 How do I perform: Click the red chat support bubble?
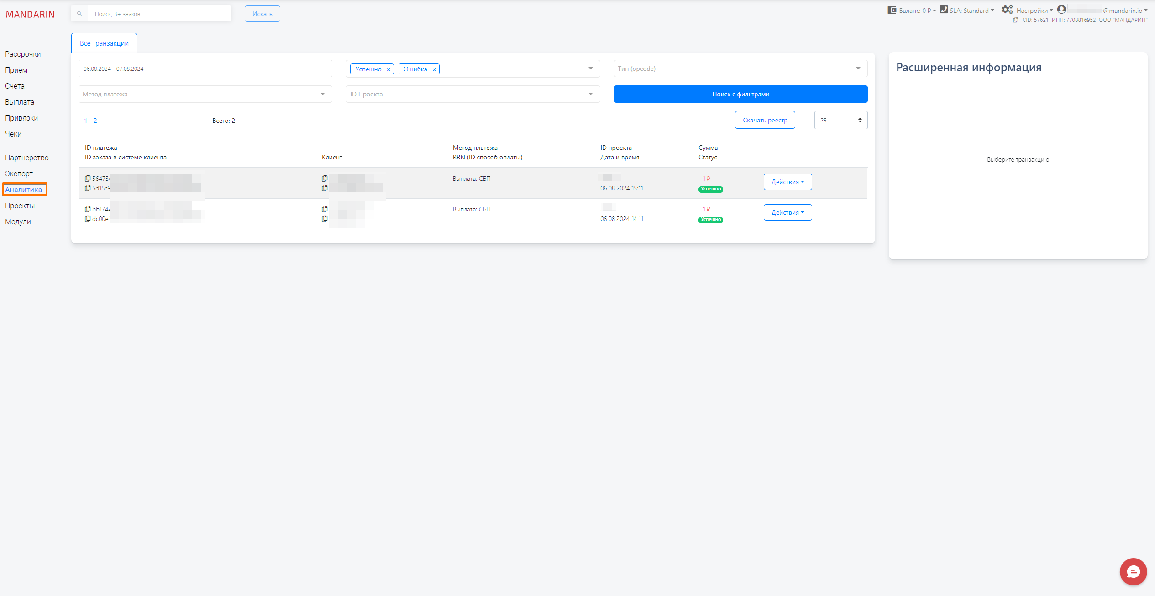pyautogui.click(x=1133, y=571)
